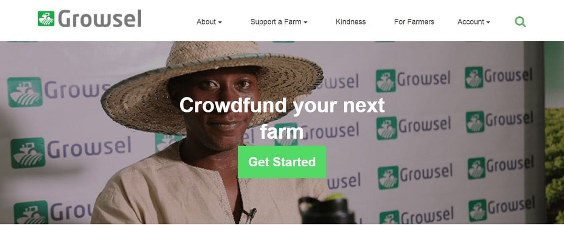Expand the caret next to About
564x225 pixels.
(x=220, y=22)
